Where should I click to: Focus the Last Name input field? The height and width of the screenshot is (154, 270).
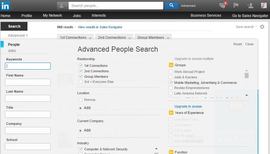pyautogui.click(x=28, y=98)
